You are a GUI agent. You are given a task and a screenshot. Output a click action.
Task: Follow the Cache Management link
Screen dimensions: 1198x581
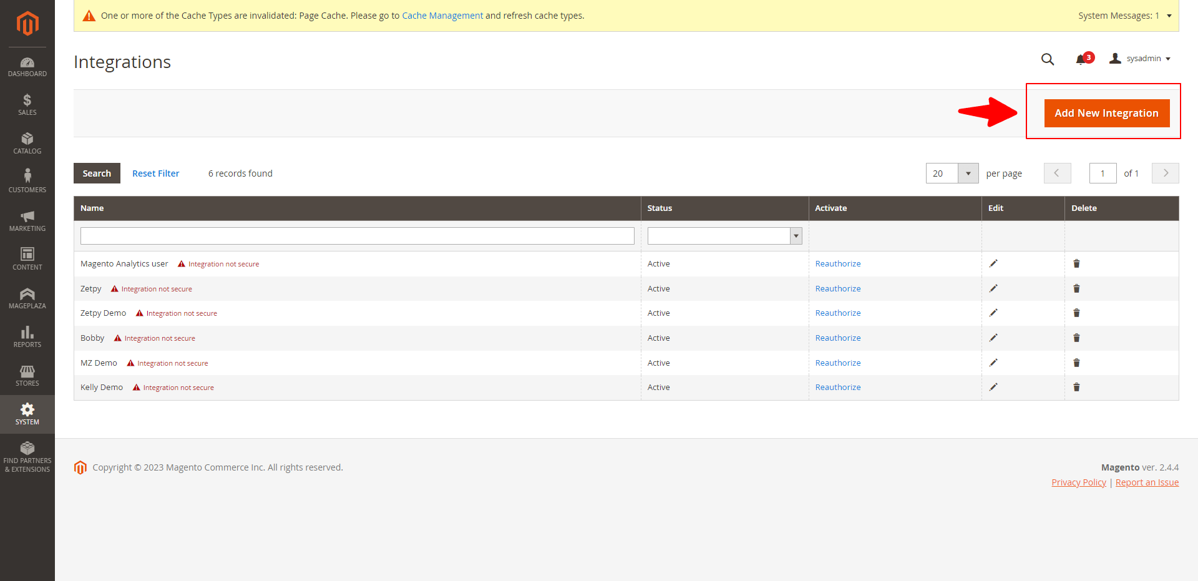(x=442, y=16)
